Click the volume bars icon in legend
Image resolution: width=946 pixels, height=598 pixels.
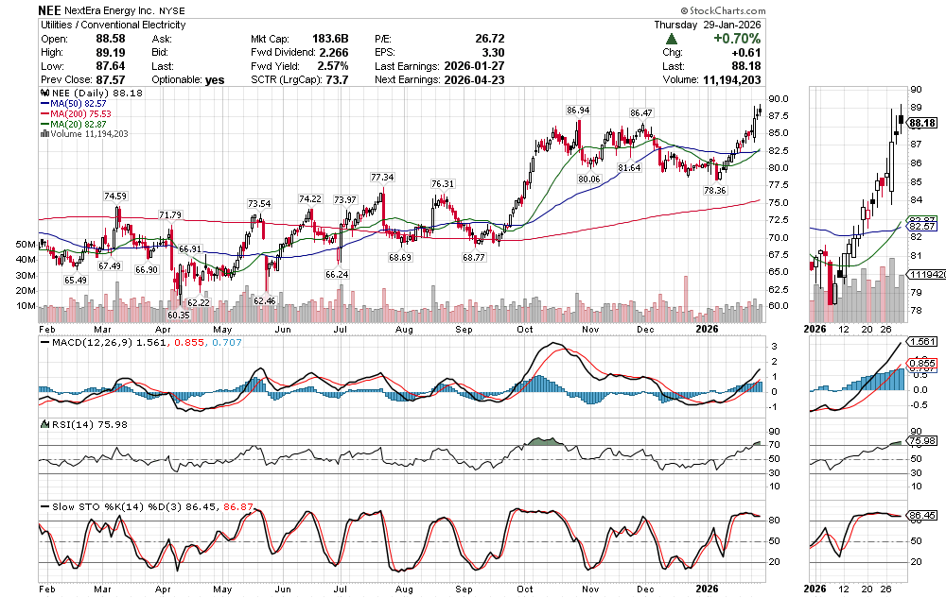43,134
